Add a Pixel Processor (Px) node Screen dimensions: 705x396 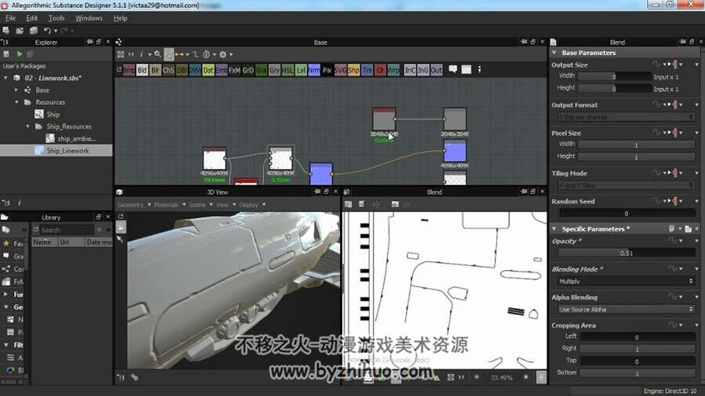[327, 70]
